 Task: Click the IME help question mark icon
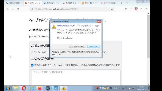[111, 88]
